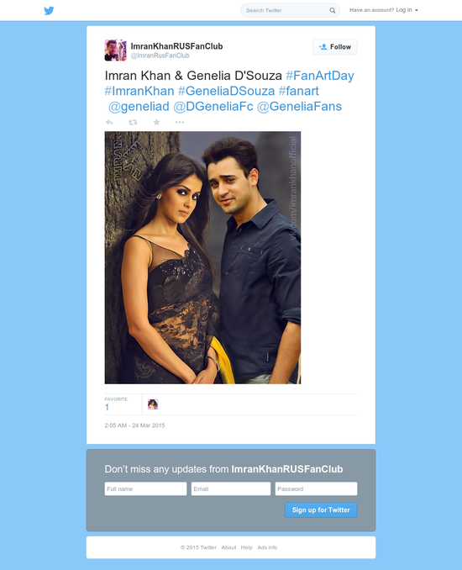
Task: Reply to the tweet using arrow icon
Action: [x=109, y=122]
